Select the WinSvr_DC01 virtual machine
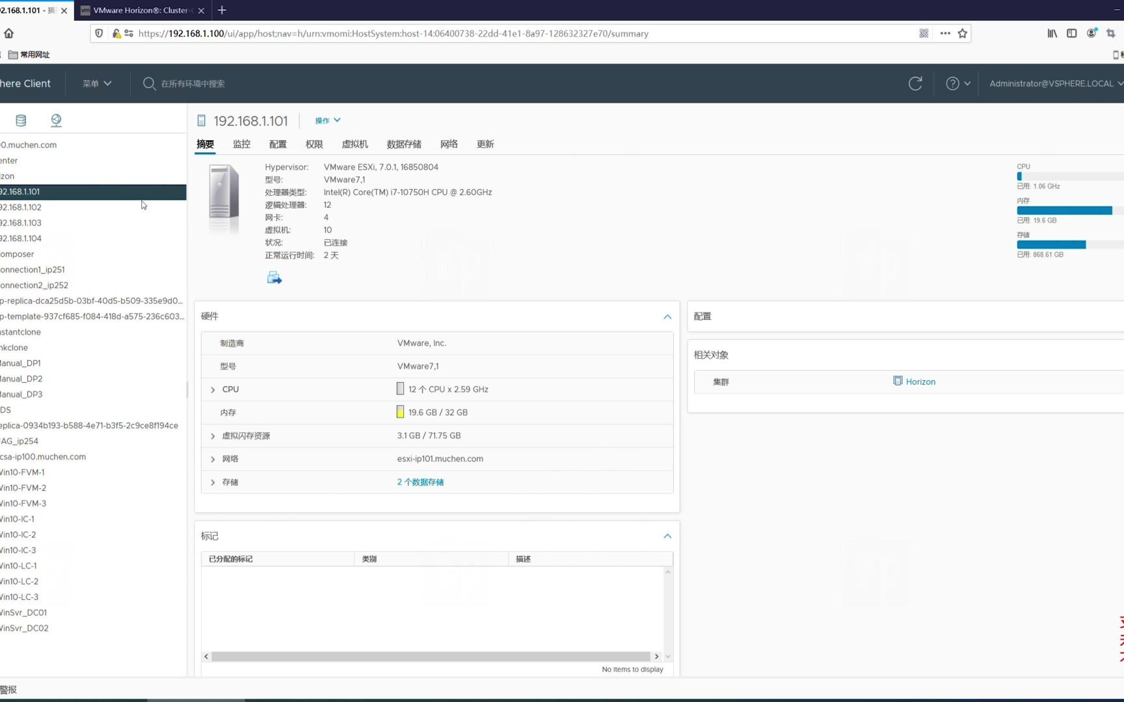1124x702 pixels. point(93,613)
